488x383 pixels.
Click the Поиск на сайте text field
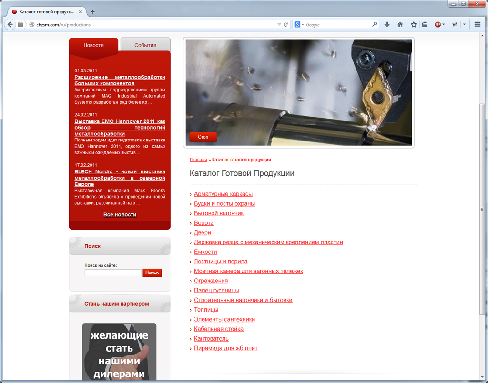click(x=113, y=272)
